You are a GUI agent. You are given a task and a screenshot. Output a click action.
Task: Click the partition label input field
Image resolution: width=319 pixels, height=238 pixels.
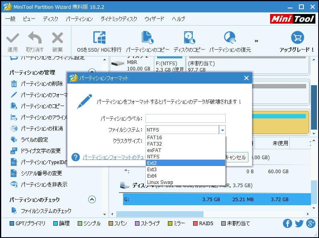coord(185,118)
